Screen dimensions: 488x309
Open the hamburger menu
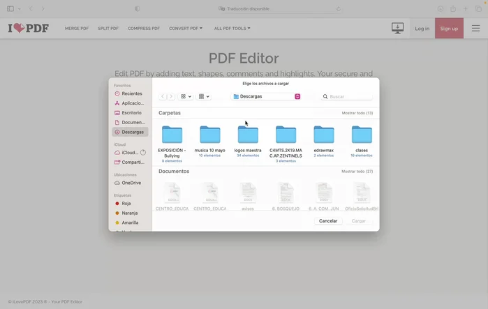[x=475, y=29]
